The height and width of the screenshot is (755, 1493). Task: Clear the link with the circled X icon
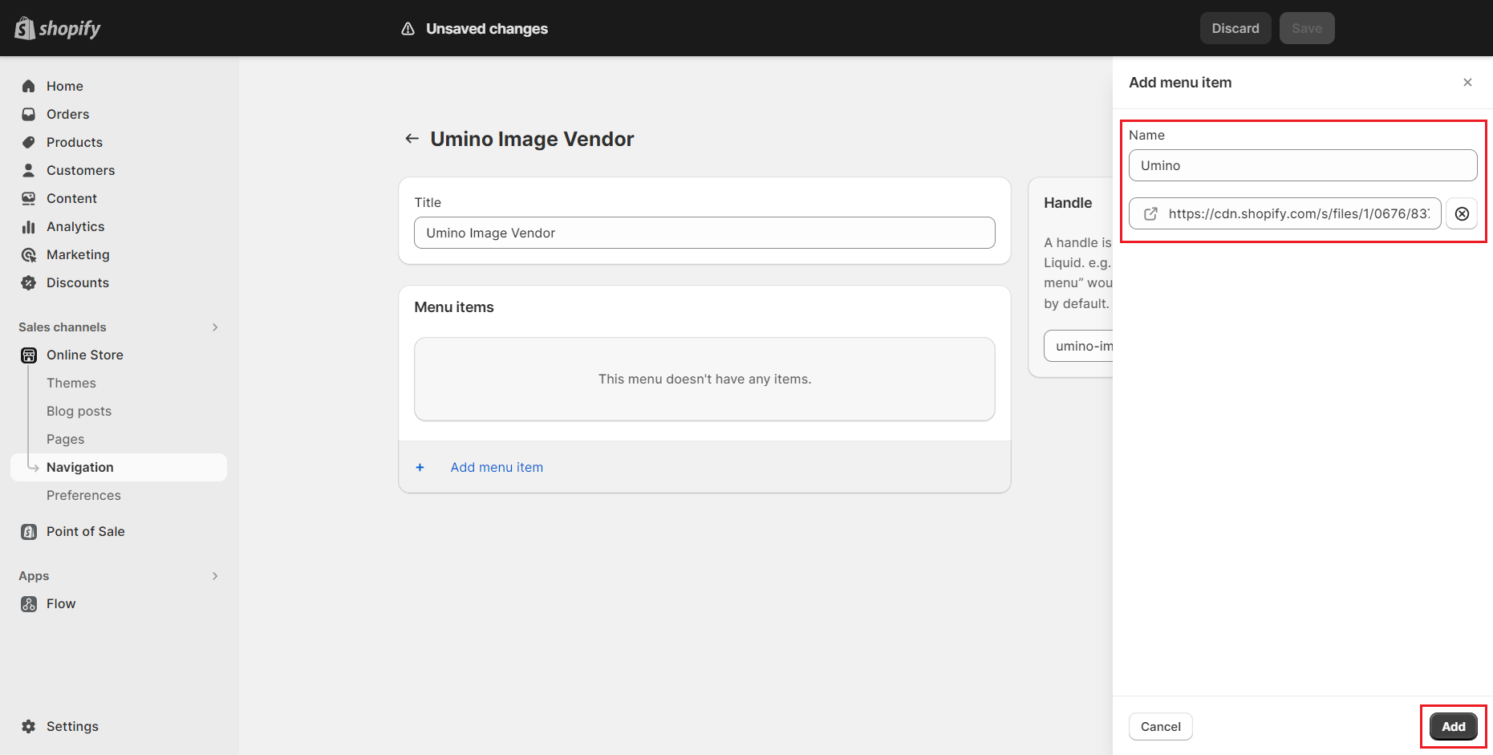point(1462,213)
